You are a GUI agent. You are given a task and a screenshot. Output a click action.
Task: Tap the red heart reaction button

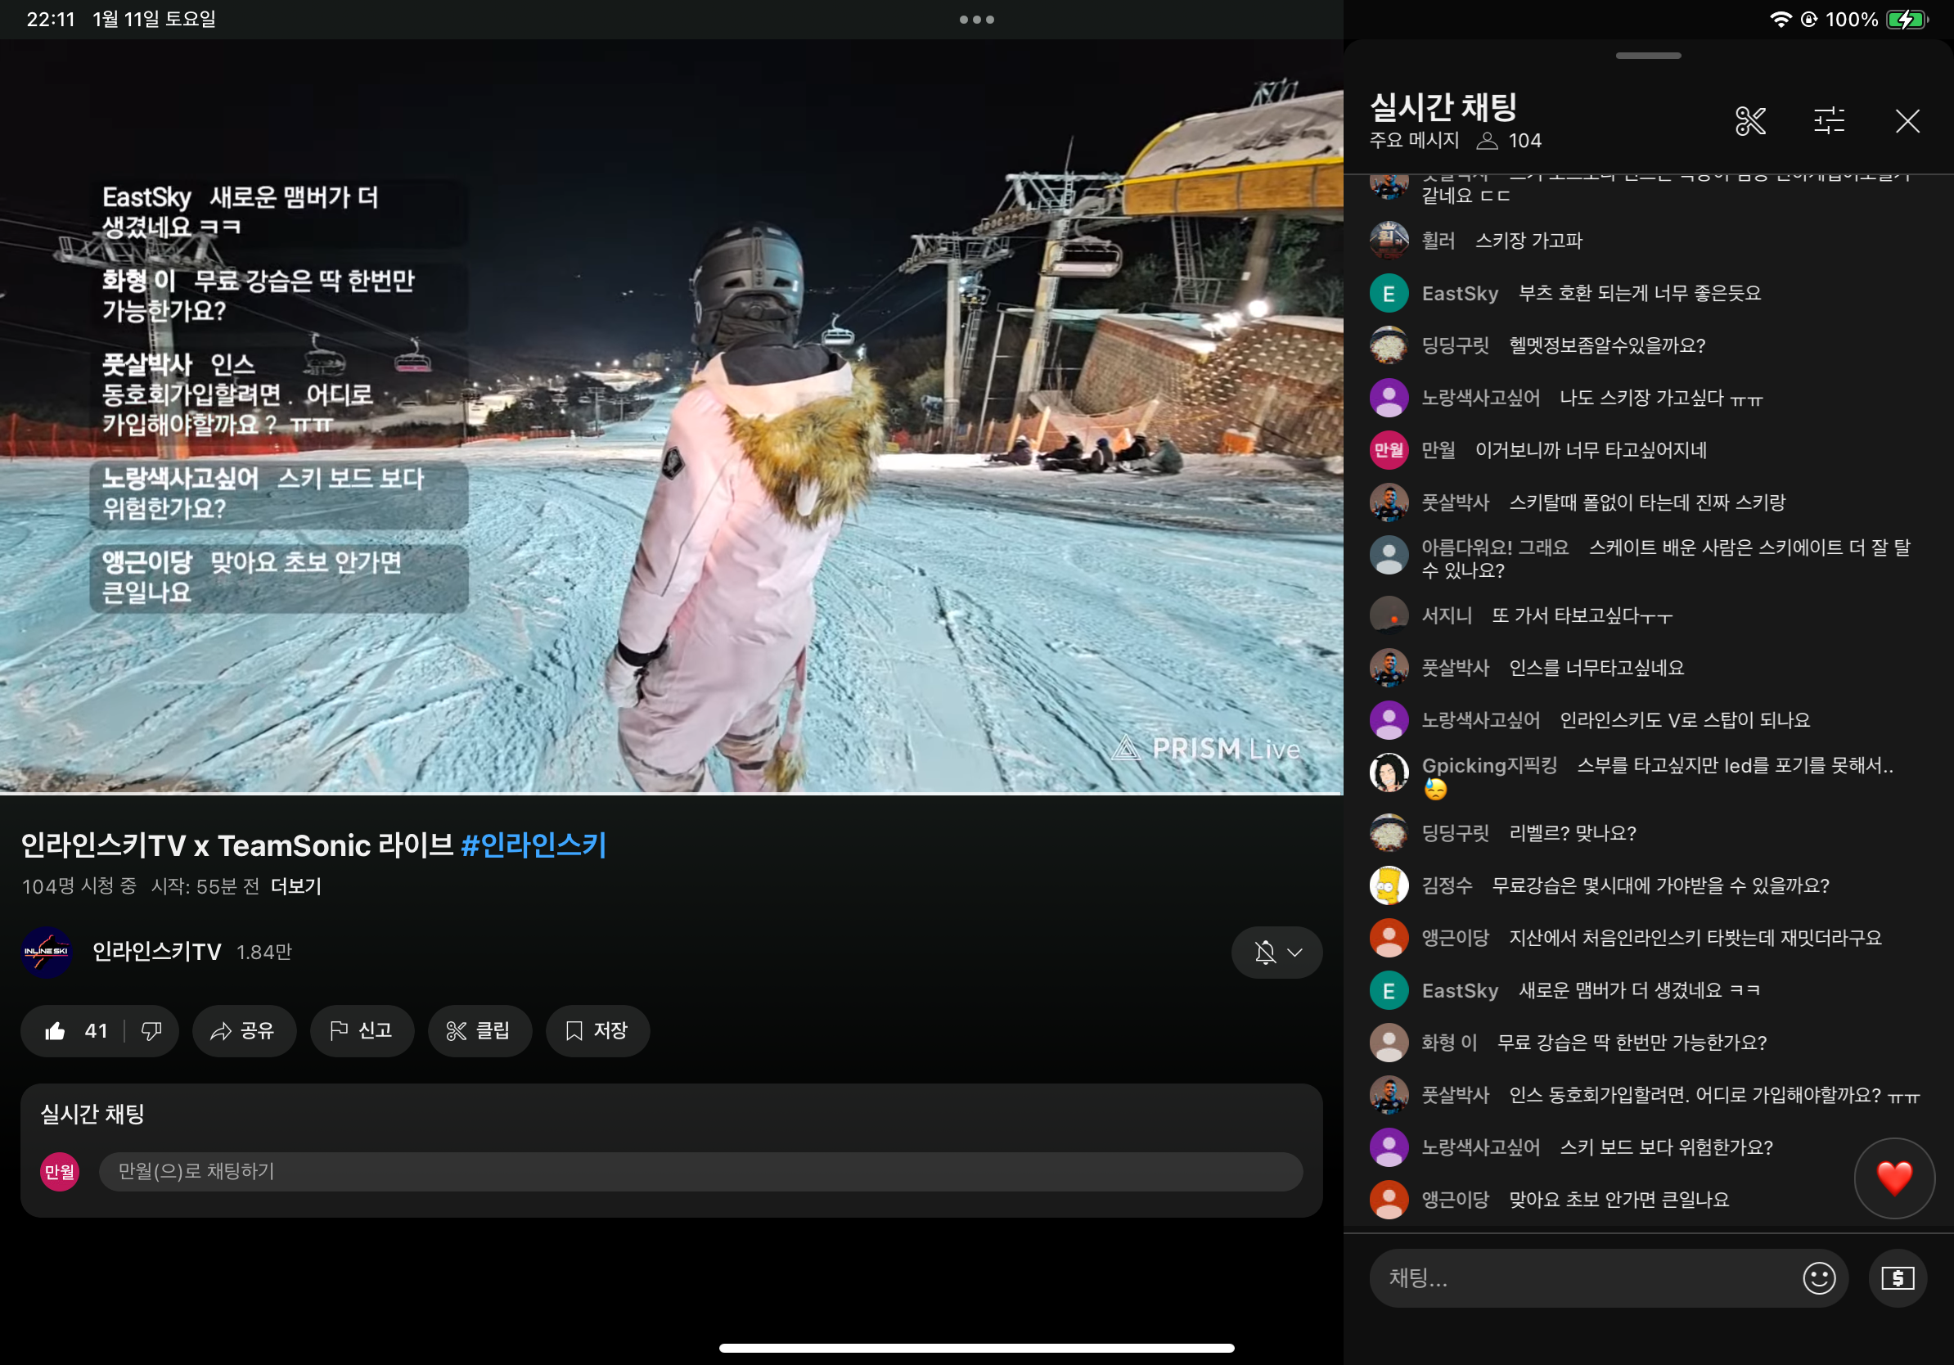1893,1178
